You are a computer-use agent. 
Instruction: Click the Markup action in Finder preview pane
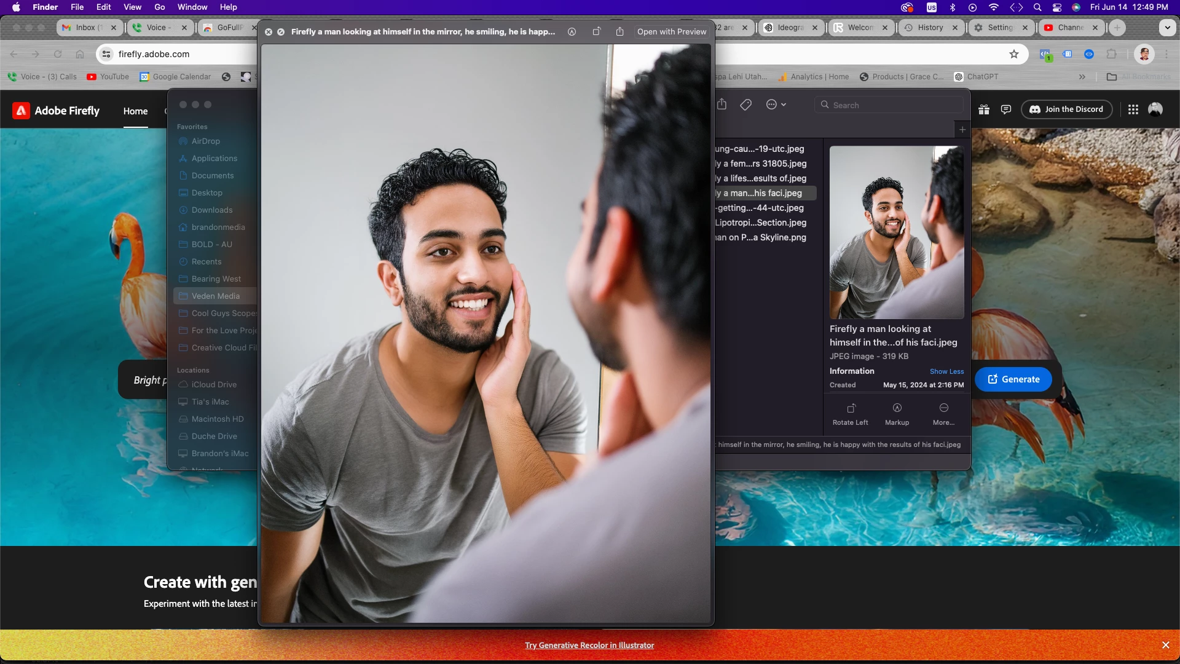[x=897, y=414]
